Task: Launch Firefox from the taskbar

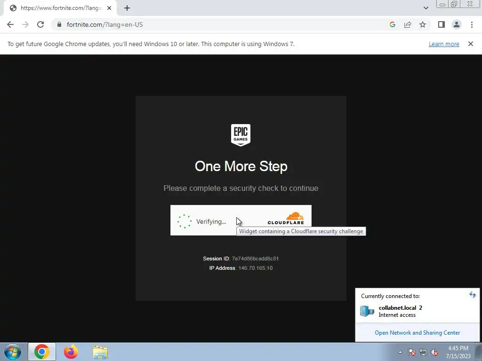Action: coord(71,352)
